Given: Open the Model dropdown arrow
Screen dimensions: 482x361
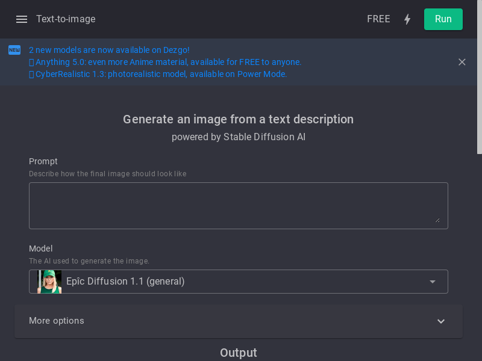Looking at the screenshot, I should coord(433,282).
